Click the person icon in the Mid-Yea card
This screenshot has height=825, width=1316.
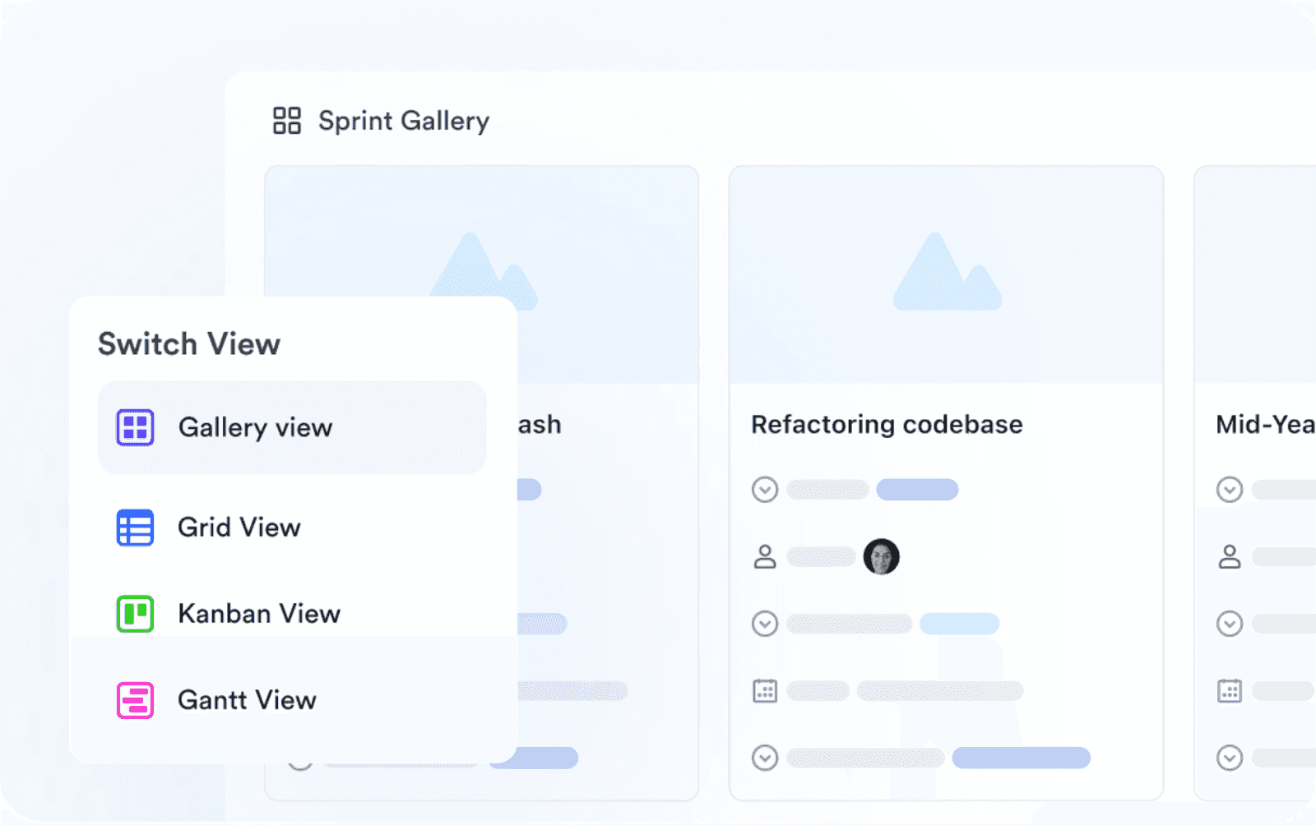1230,557
